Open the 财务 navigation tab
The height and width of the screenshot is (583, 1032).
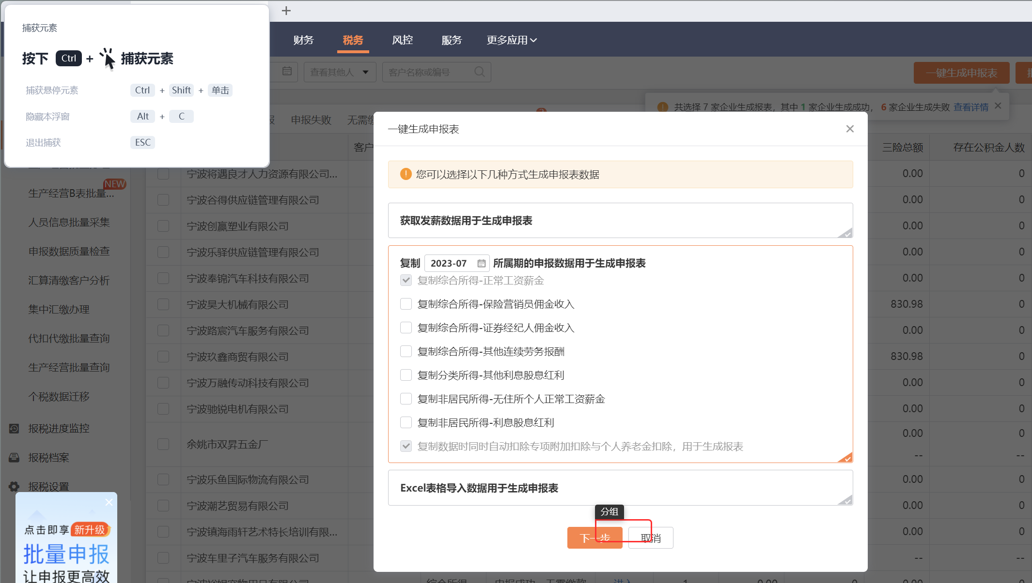(x=303, y=40)
